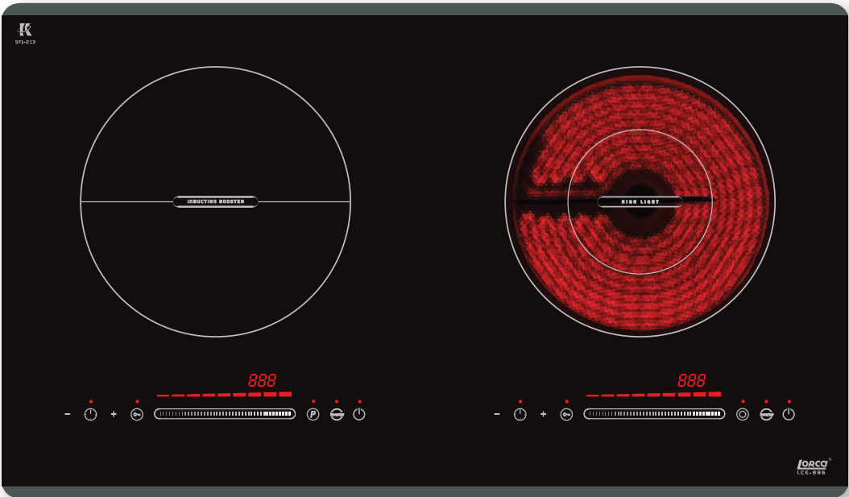
Task: Click the red power level bars above the high light slider
Action: [x=653, y=394]
